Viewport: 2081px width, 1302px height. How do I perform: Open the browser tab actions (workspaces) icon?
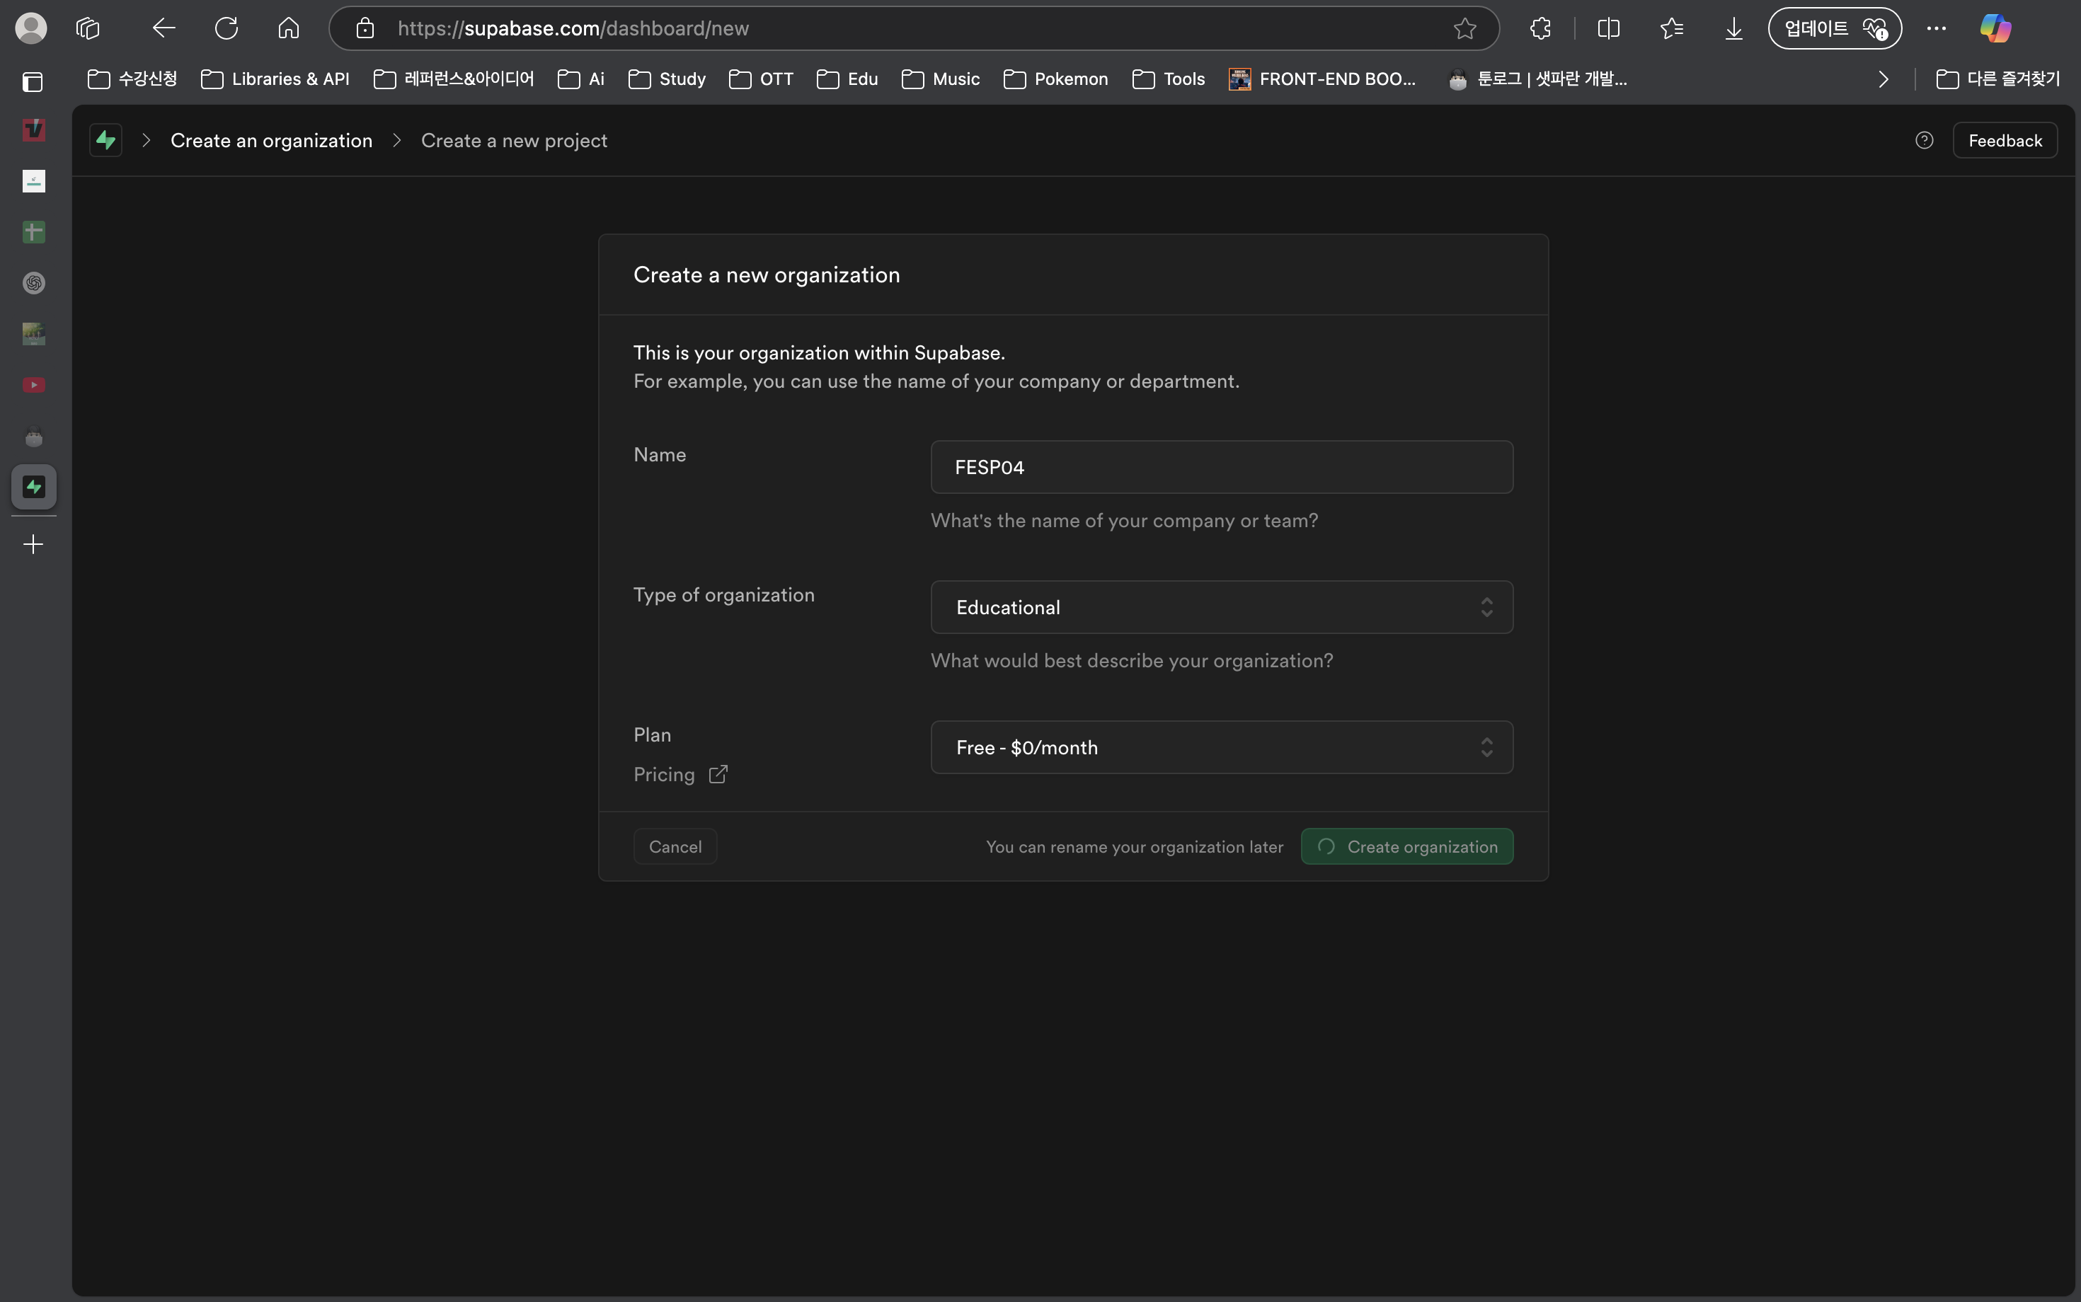point(88,28)
